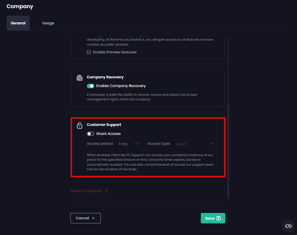
Task: Click the floppy disk icon on Save
Action: [x=219, y=218]
